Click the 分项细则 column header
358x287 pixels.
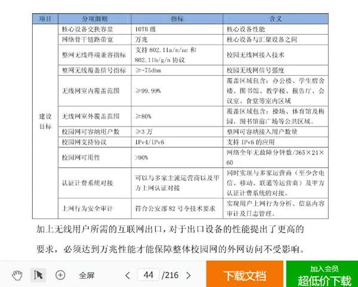point(95,19)
